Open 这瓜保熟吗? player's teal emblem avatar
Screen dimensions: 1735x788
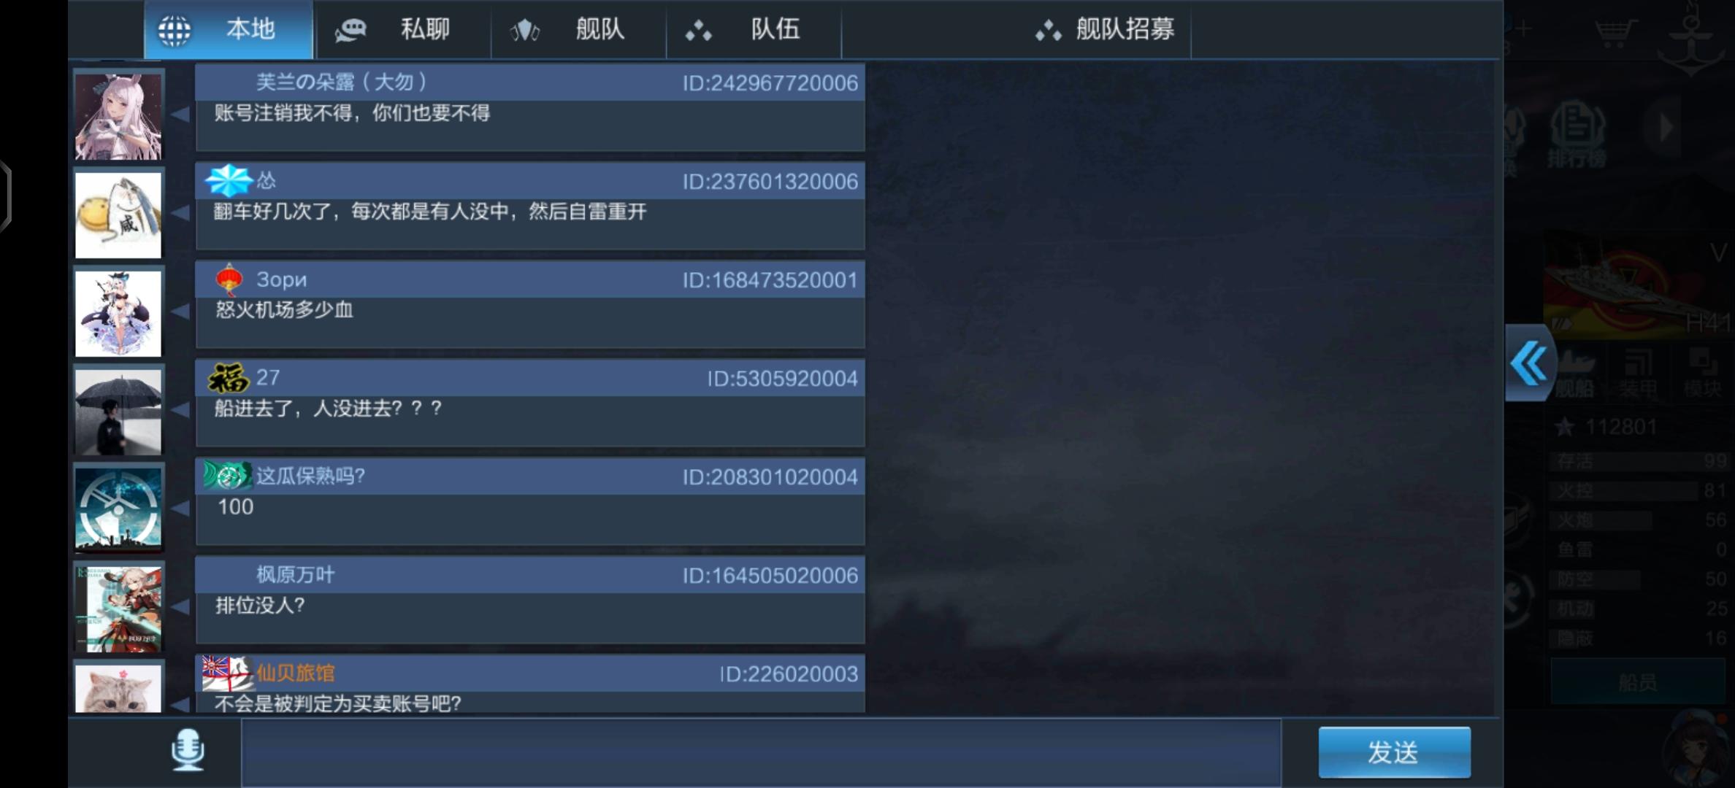click(x=118, y=509)
